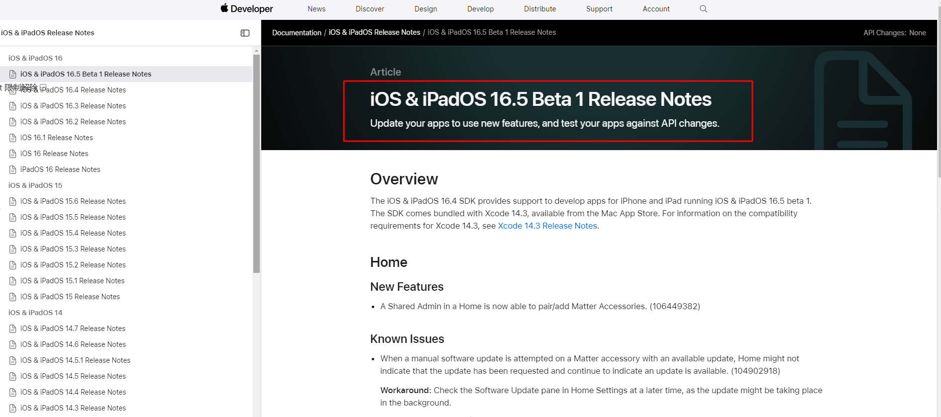This screenshot has height=417, width=941.
Task: Click the Apple Developer logo
Action: pos(247,8)
